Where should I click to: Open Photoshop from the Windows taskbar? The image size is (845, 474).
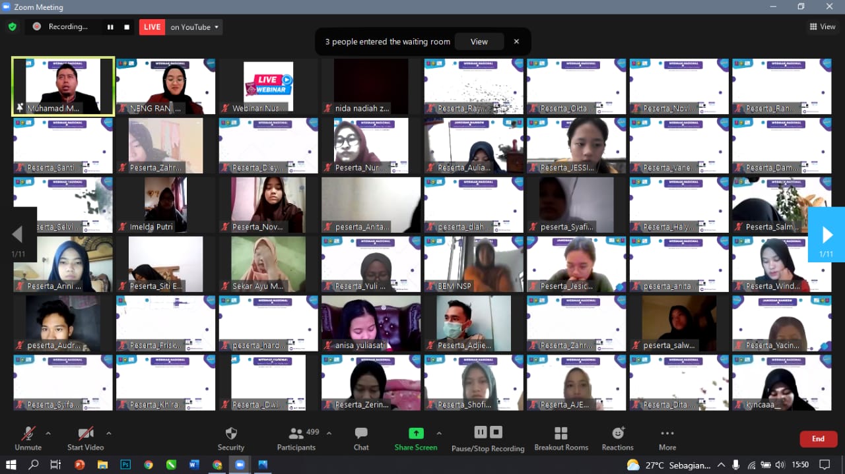[125, 465]
